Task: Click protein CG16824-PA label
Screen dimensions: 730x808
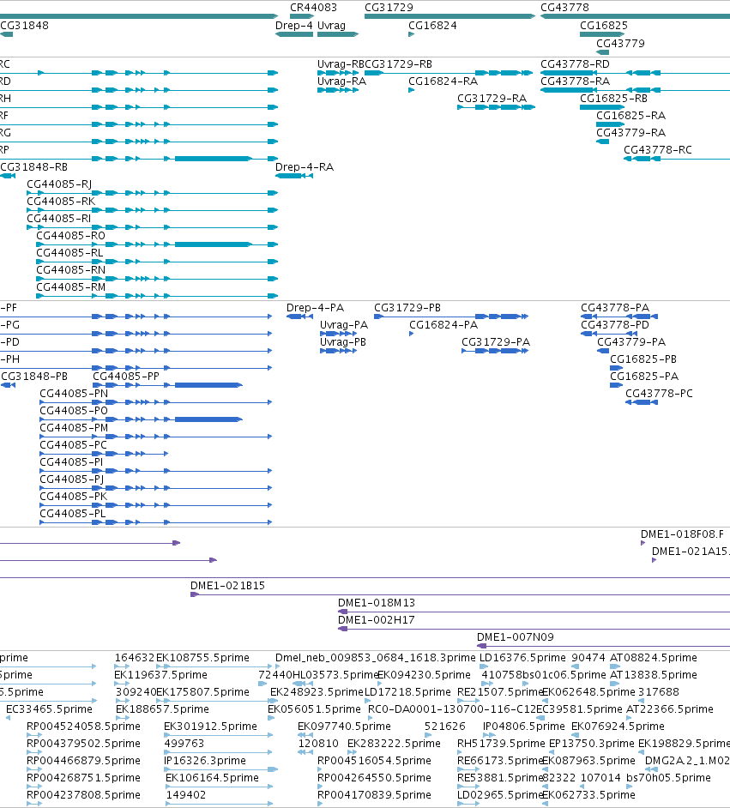Action: 443,325
